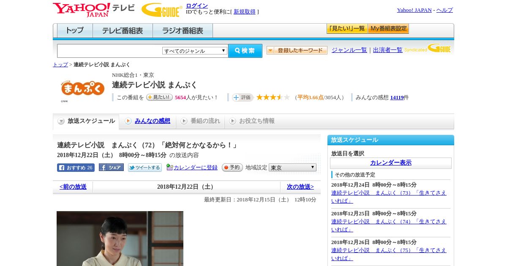507x266 pixels.
Task: Click the 評価 rating button
Action: (x=243, y=98)
